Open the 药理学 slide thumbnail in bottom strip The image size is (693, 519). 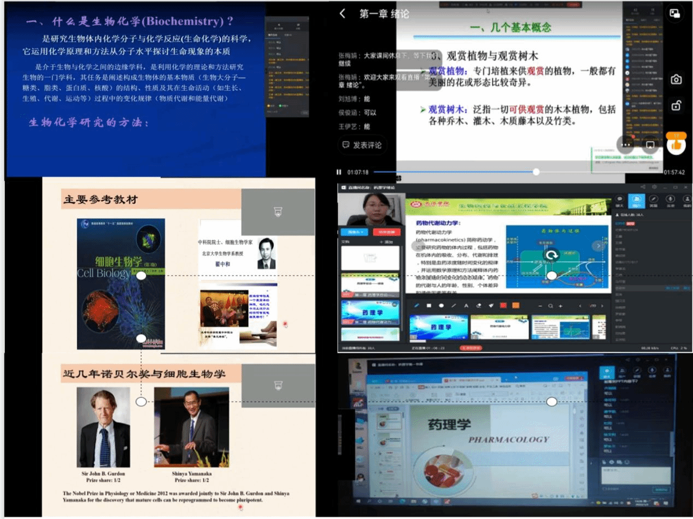(x=439, y=327)
